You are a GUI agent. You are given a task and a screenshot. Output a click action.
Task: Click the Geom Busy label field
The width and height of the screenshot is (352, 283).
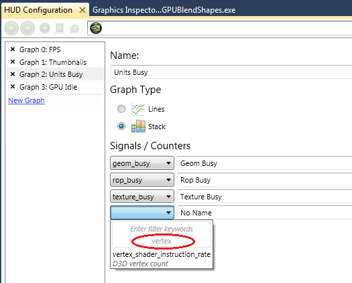(264, 163)
